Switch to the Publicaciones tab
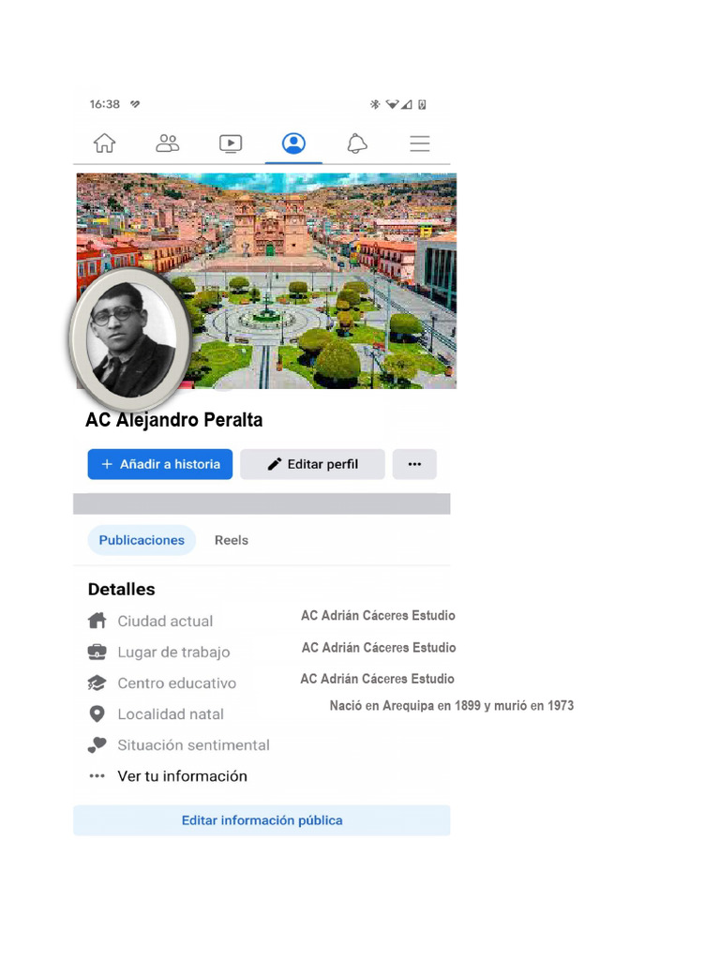720x960 pixels. point(142,540)
